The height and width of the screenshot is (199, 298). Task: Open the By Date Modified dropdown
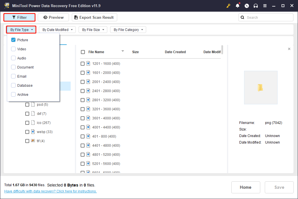pos(57,30)
